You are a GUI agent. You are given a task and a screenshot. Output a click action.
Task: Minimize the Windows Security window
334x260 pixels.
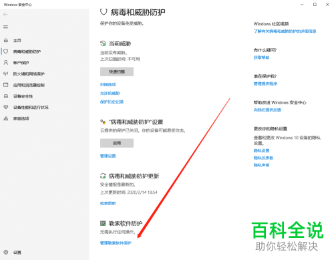click(x=302, y=5)
